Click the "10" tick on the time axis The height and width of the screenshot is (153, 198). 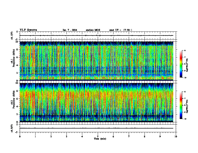(x=176, y=136)
